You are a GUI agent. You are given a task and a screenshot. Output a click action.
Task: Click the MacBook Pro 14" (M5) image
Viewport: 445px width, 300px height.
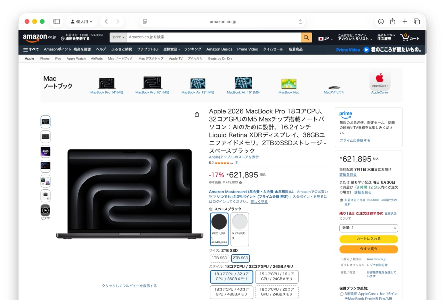(x=107, y=84)
